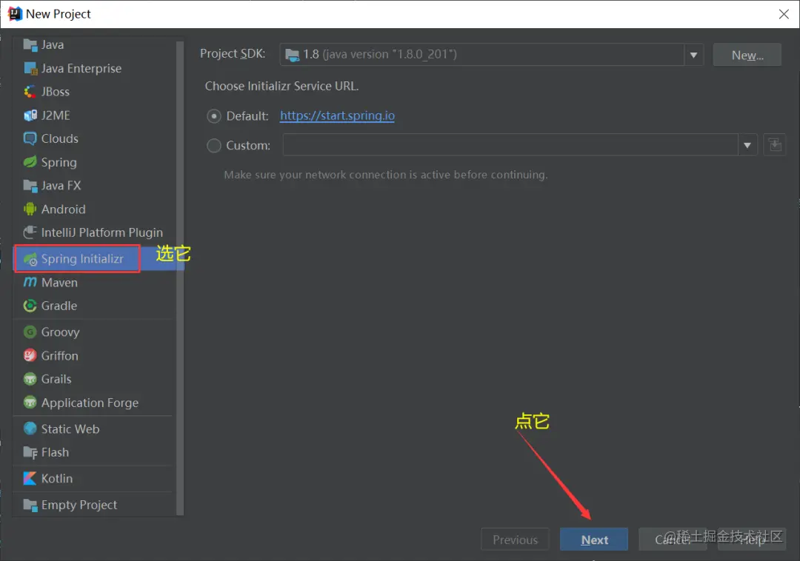
Task: Choose the Kotlin project type label
Action: pyautogui.click(x=56, y=478)
